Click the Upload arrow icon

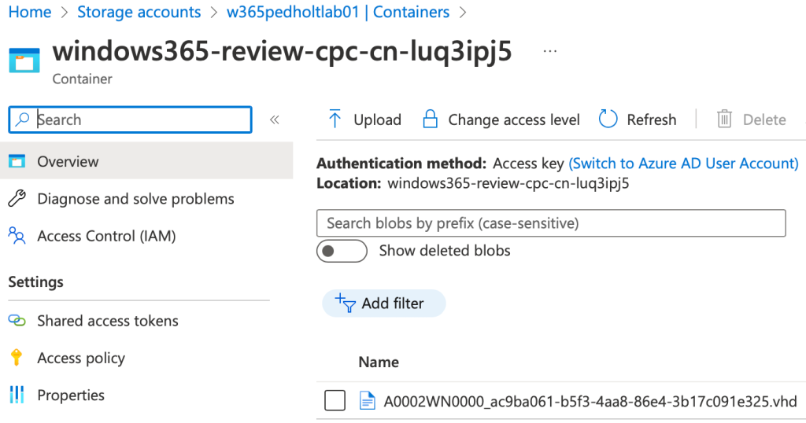coord(335,119)
